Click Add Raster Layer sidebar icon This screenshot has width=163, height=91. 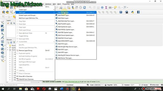point(2,26)
